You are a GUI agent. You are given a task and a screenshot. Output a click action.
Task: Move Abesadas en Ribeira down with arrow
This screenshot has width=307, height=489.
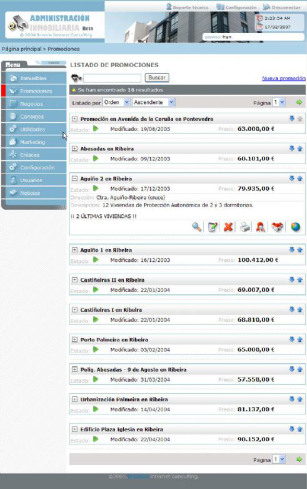292,148
